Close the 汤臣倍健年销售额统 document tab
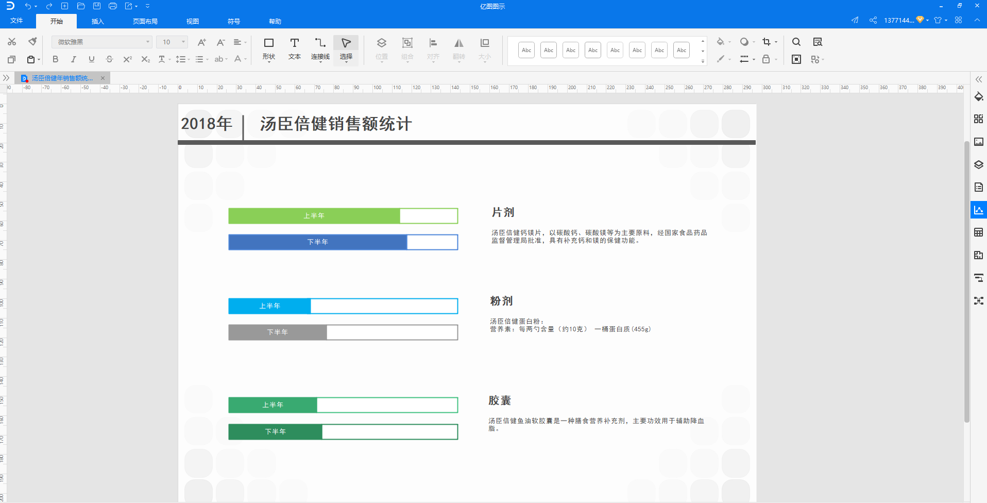Image resolution: width=987 pixels, height=503 pixels. [x=103, y=78]
